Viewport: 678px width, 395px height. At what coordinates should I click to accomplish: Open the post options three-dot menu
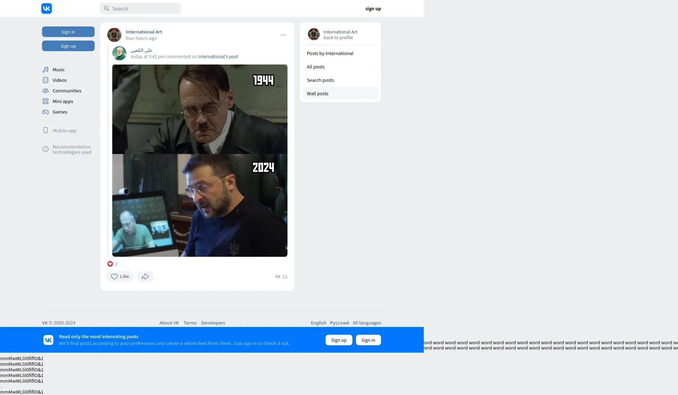[x=283, y=35]
